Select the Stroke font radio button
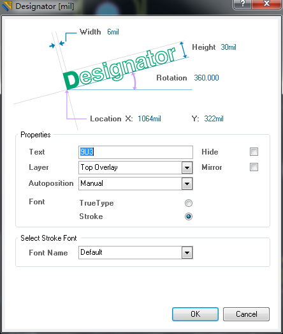Screen dimensions: 283x334 click(x=189, y=216)
